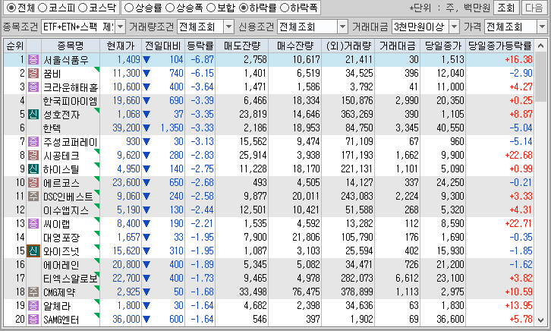This screenshot has height=331, width=551.
Task: Select the 한텍 stock name
Action: point(52,128)
